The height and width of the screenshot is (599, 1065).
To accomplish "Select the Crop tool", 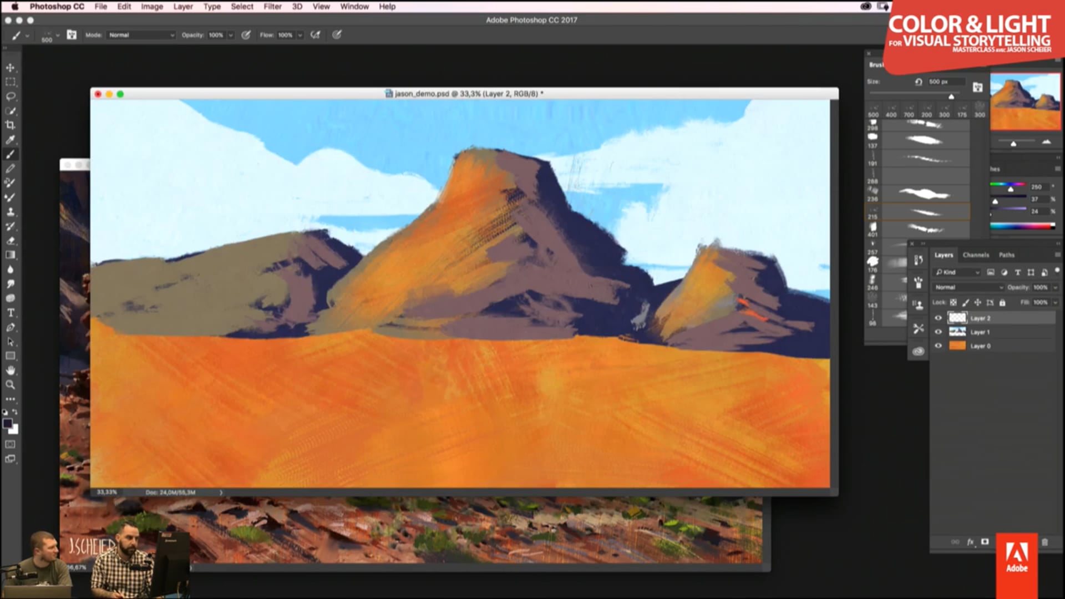I will click(x=11, y=124).
